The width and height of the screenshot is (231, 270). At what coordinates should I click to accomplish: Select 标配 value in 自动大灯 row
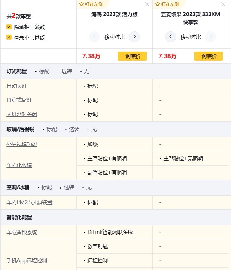[92, 86]
